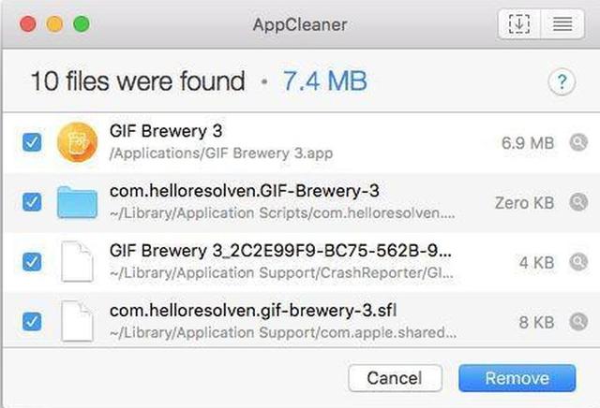Select the com.helloresolven.gif-brewery-3.sfl row
600x408 pixels.
pyautogui.click(x=300, y=321)
